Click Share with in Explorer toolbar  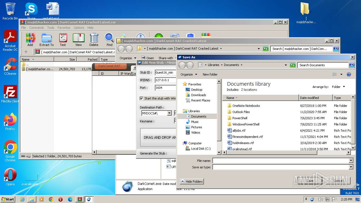(x=168, y=58)
